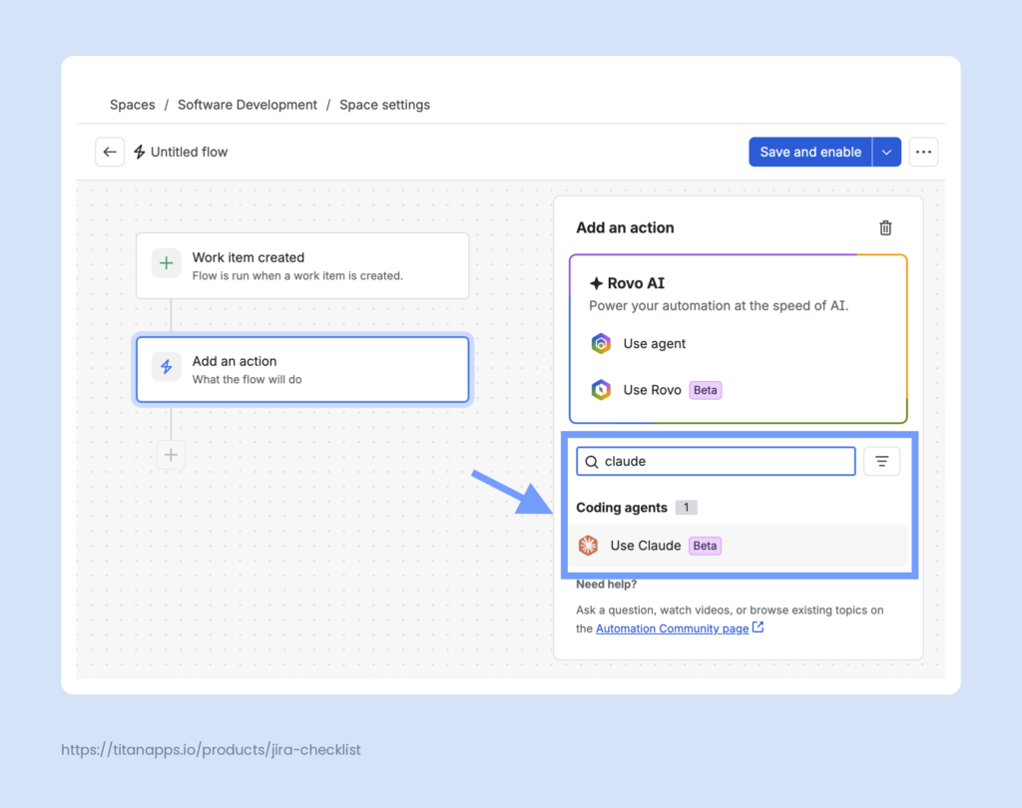The width and height of the screenshot is (1022, 808).
Task: Click 'What the flow will do' text
Action: tap(248, 380)
